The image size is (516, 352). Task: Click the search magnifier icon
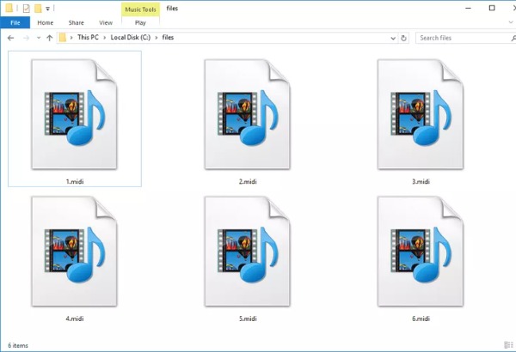pyautogui.click(x=513, y=38)
